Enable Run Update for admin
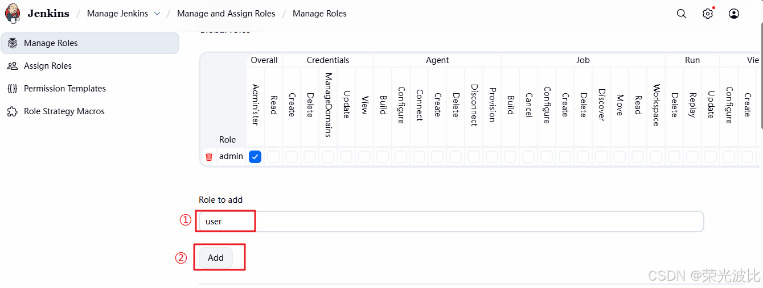763x288 pixels. [x=711, y=157]
